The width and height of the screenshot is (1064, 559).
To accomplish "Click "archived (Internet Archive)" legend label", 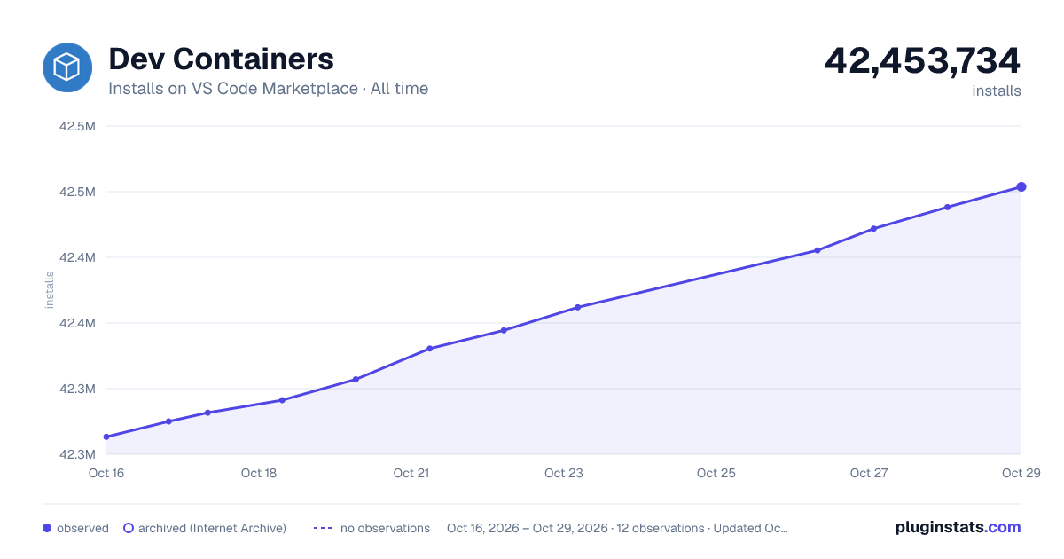I will coord(212,528).
